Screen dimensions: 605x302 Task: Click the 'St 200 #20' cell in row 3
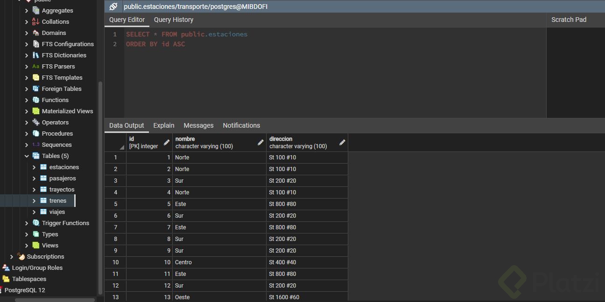[x=307, y=181]
